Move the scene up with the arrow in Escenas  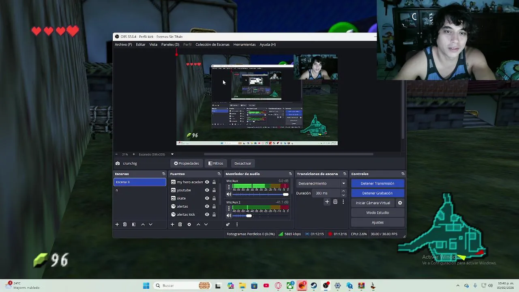143,224
